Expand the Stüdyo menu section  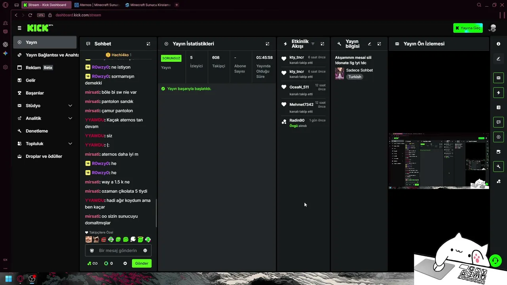45,106
